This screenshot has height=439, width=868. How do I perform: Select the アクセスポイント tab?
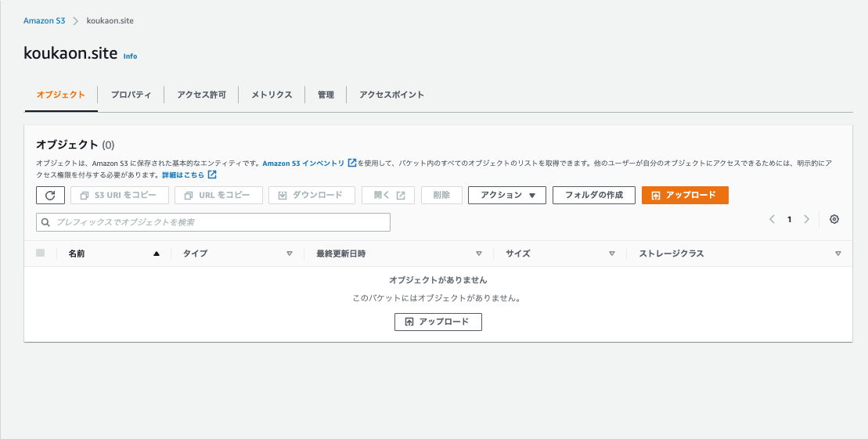click(x=391, y=95)
